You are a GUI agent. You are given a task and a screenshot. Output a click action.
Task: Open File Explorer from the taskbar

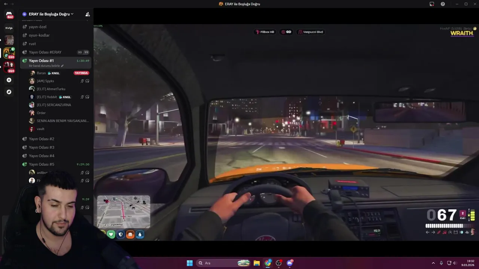pyautogui.click(x=257, y=263)
